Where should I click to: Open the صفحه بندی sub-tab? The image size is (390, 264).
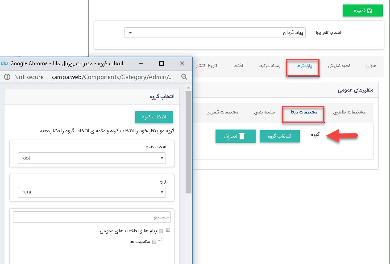265,112
